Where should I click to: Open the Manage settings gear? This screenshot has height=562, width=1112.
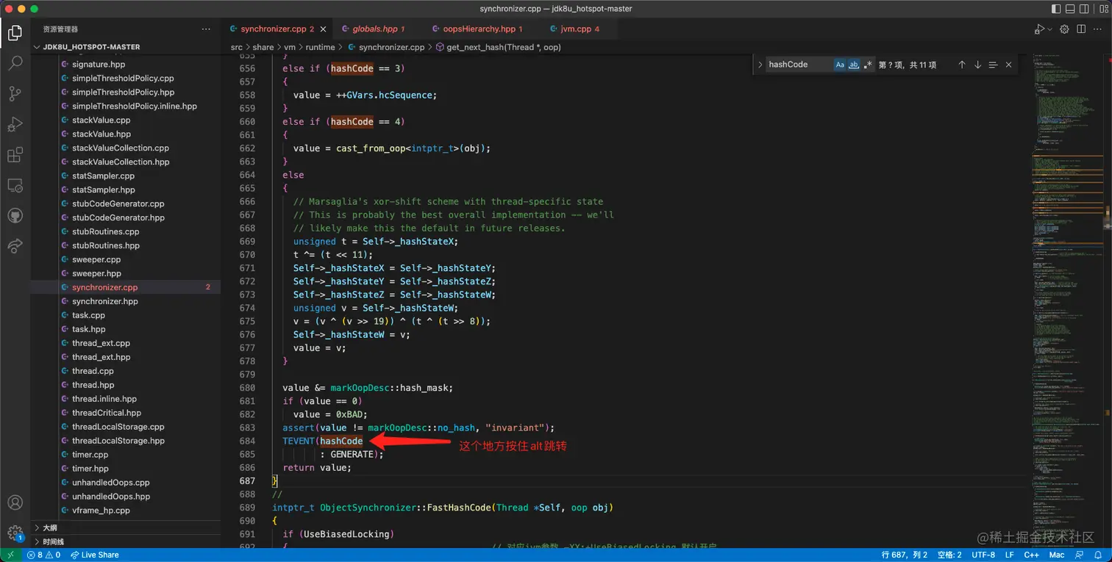[x=15, y=533]
